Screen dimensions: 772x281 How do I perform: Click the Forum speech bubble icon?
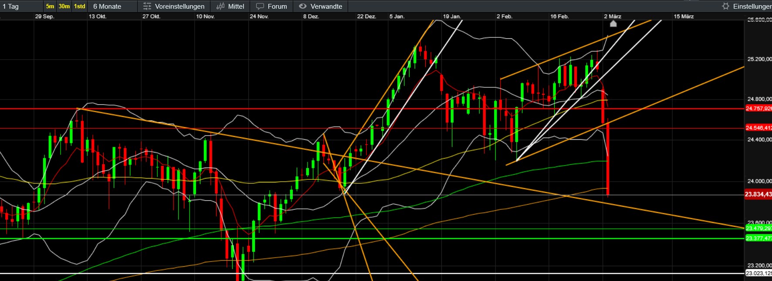click(260, 7)
